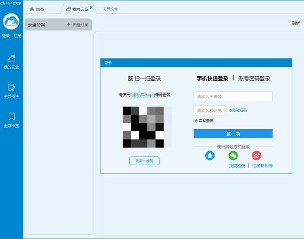Log in with the QQ penguin icon

click(x=210, y=156)
